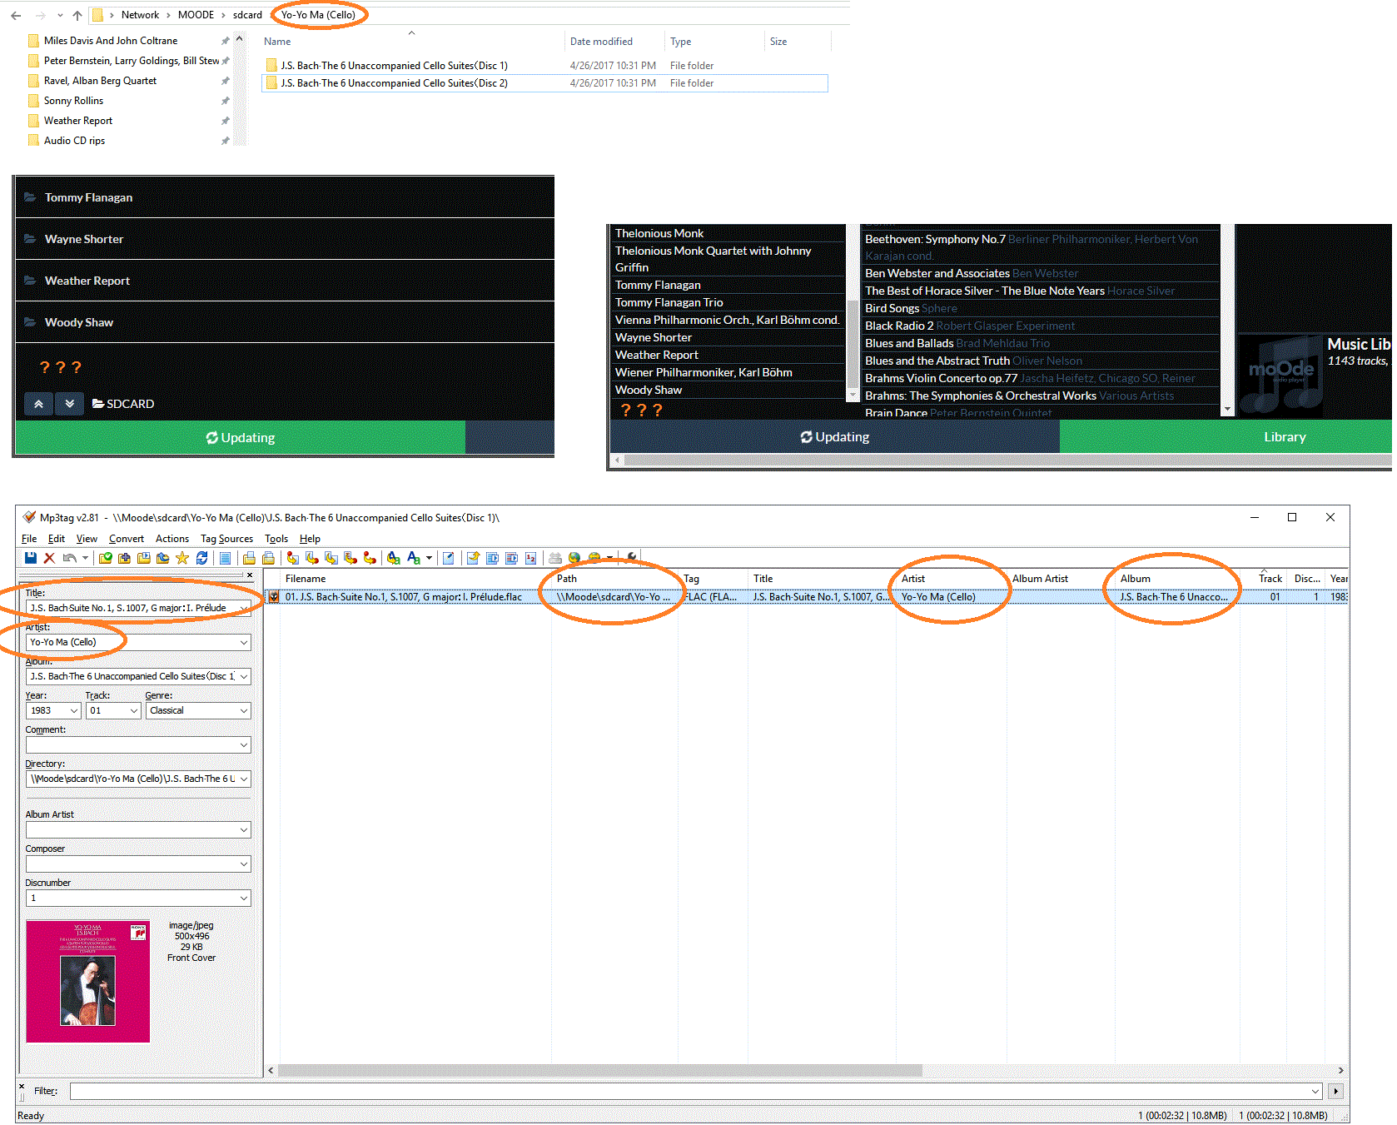The height and width of the screenshot is (1125, 1397).
Task: Open the Tag Sources menu
Action: tap(226, 539)
